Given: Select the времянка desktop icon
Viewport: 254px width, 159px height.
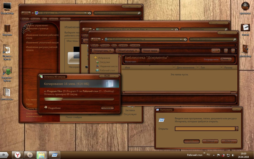Looking at the screenshot, I should 245,8.
